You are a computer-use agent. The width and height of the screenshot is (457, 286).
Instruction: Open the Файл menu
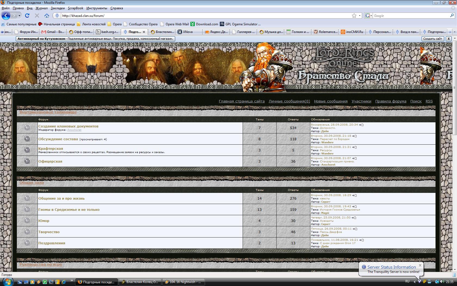(5, 8)
